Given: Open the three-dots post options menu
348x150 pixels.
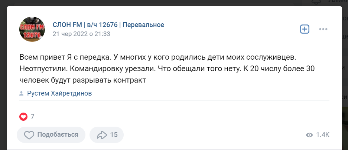Looking at the screenshot, I should click(323, 29).
